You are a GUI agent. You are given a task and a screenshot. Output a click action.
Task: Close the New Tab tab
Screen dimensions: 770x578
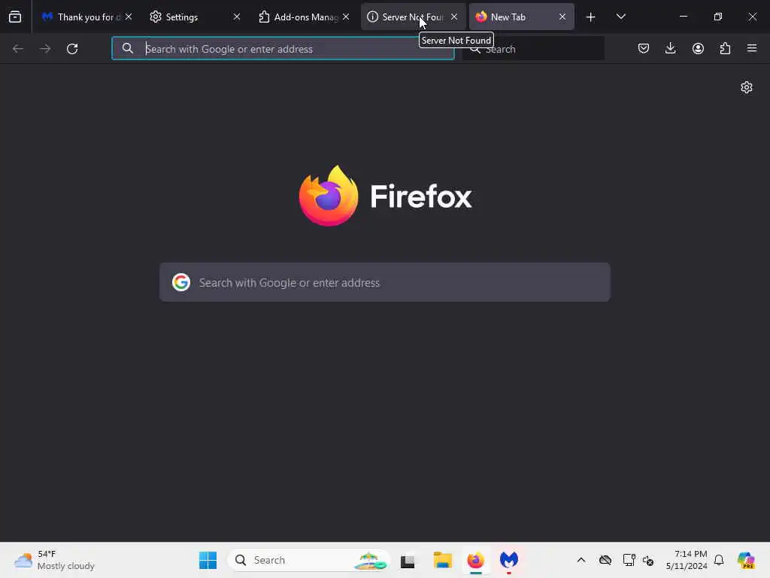point(562,17)
